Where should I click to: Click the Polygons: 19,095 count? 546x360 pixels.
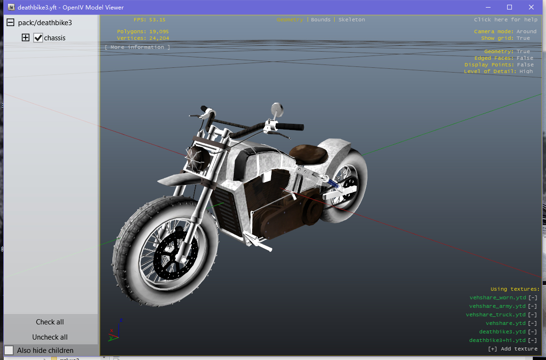[x=143, y=31]
